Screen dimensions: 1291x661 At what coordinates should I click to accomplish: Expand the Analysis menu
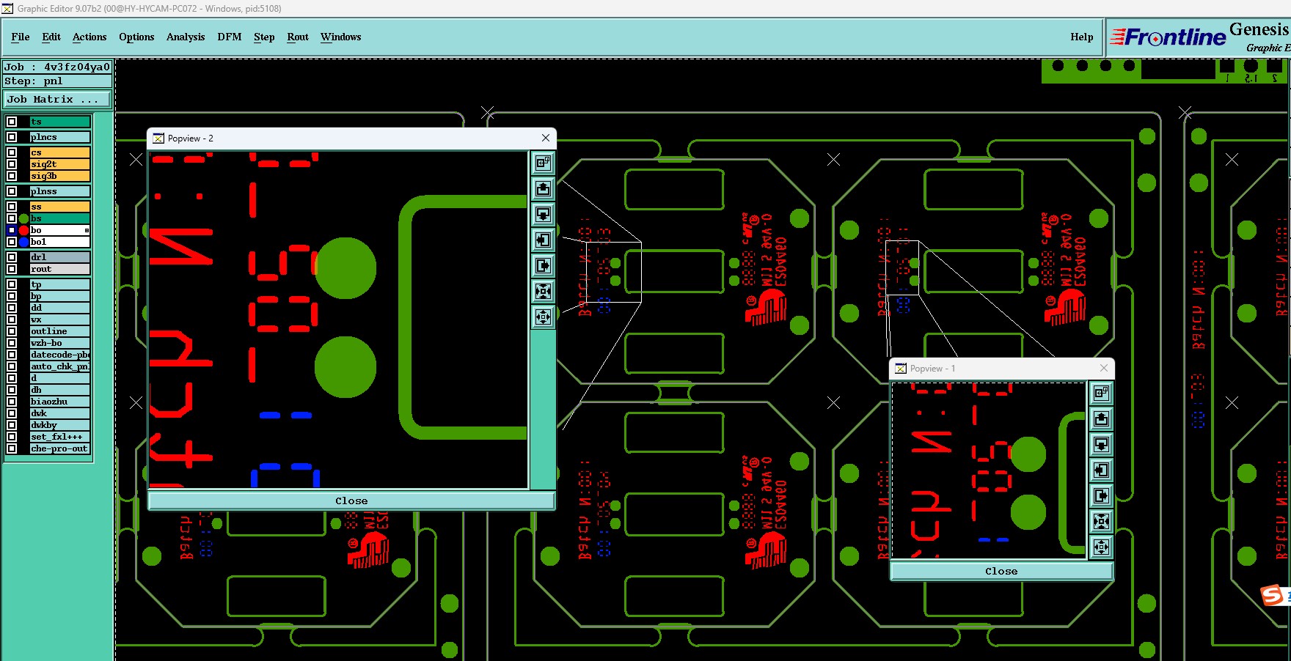pyautogui.click(x=186, y=37)
